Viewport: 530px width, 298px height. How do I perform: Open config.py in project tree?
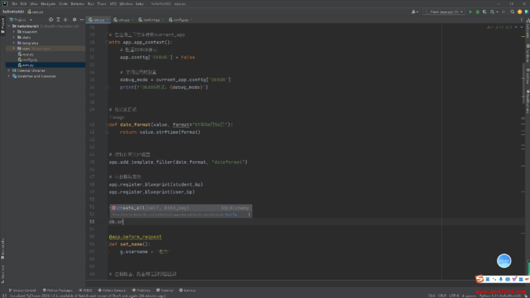(29, 60)
